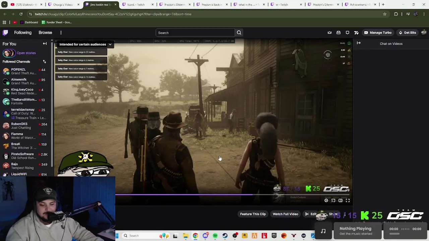Click the Manage Turbo button
429x241 pixels.
tap(377, 33)
